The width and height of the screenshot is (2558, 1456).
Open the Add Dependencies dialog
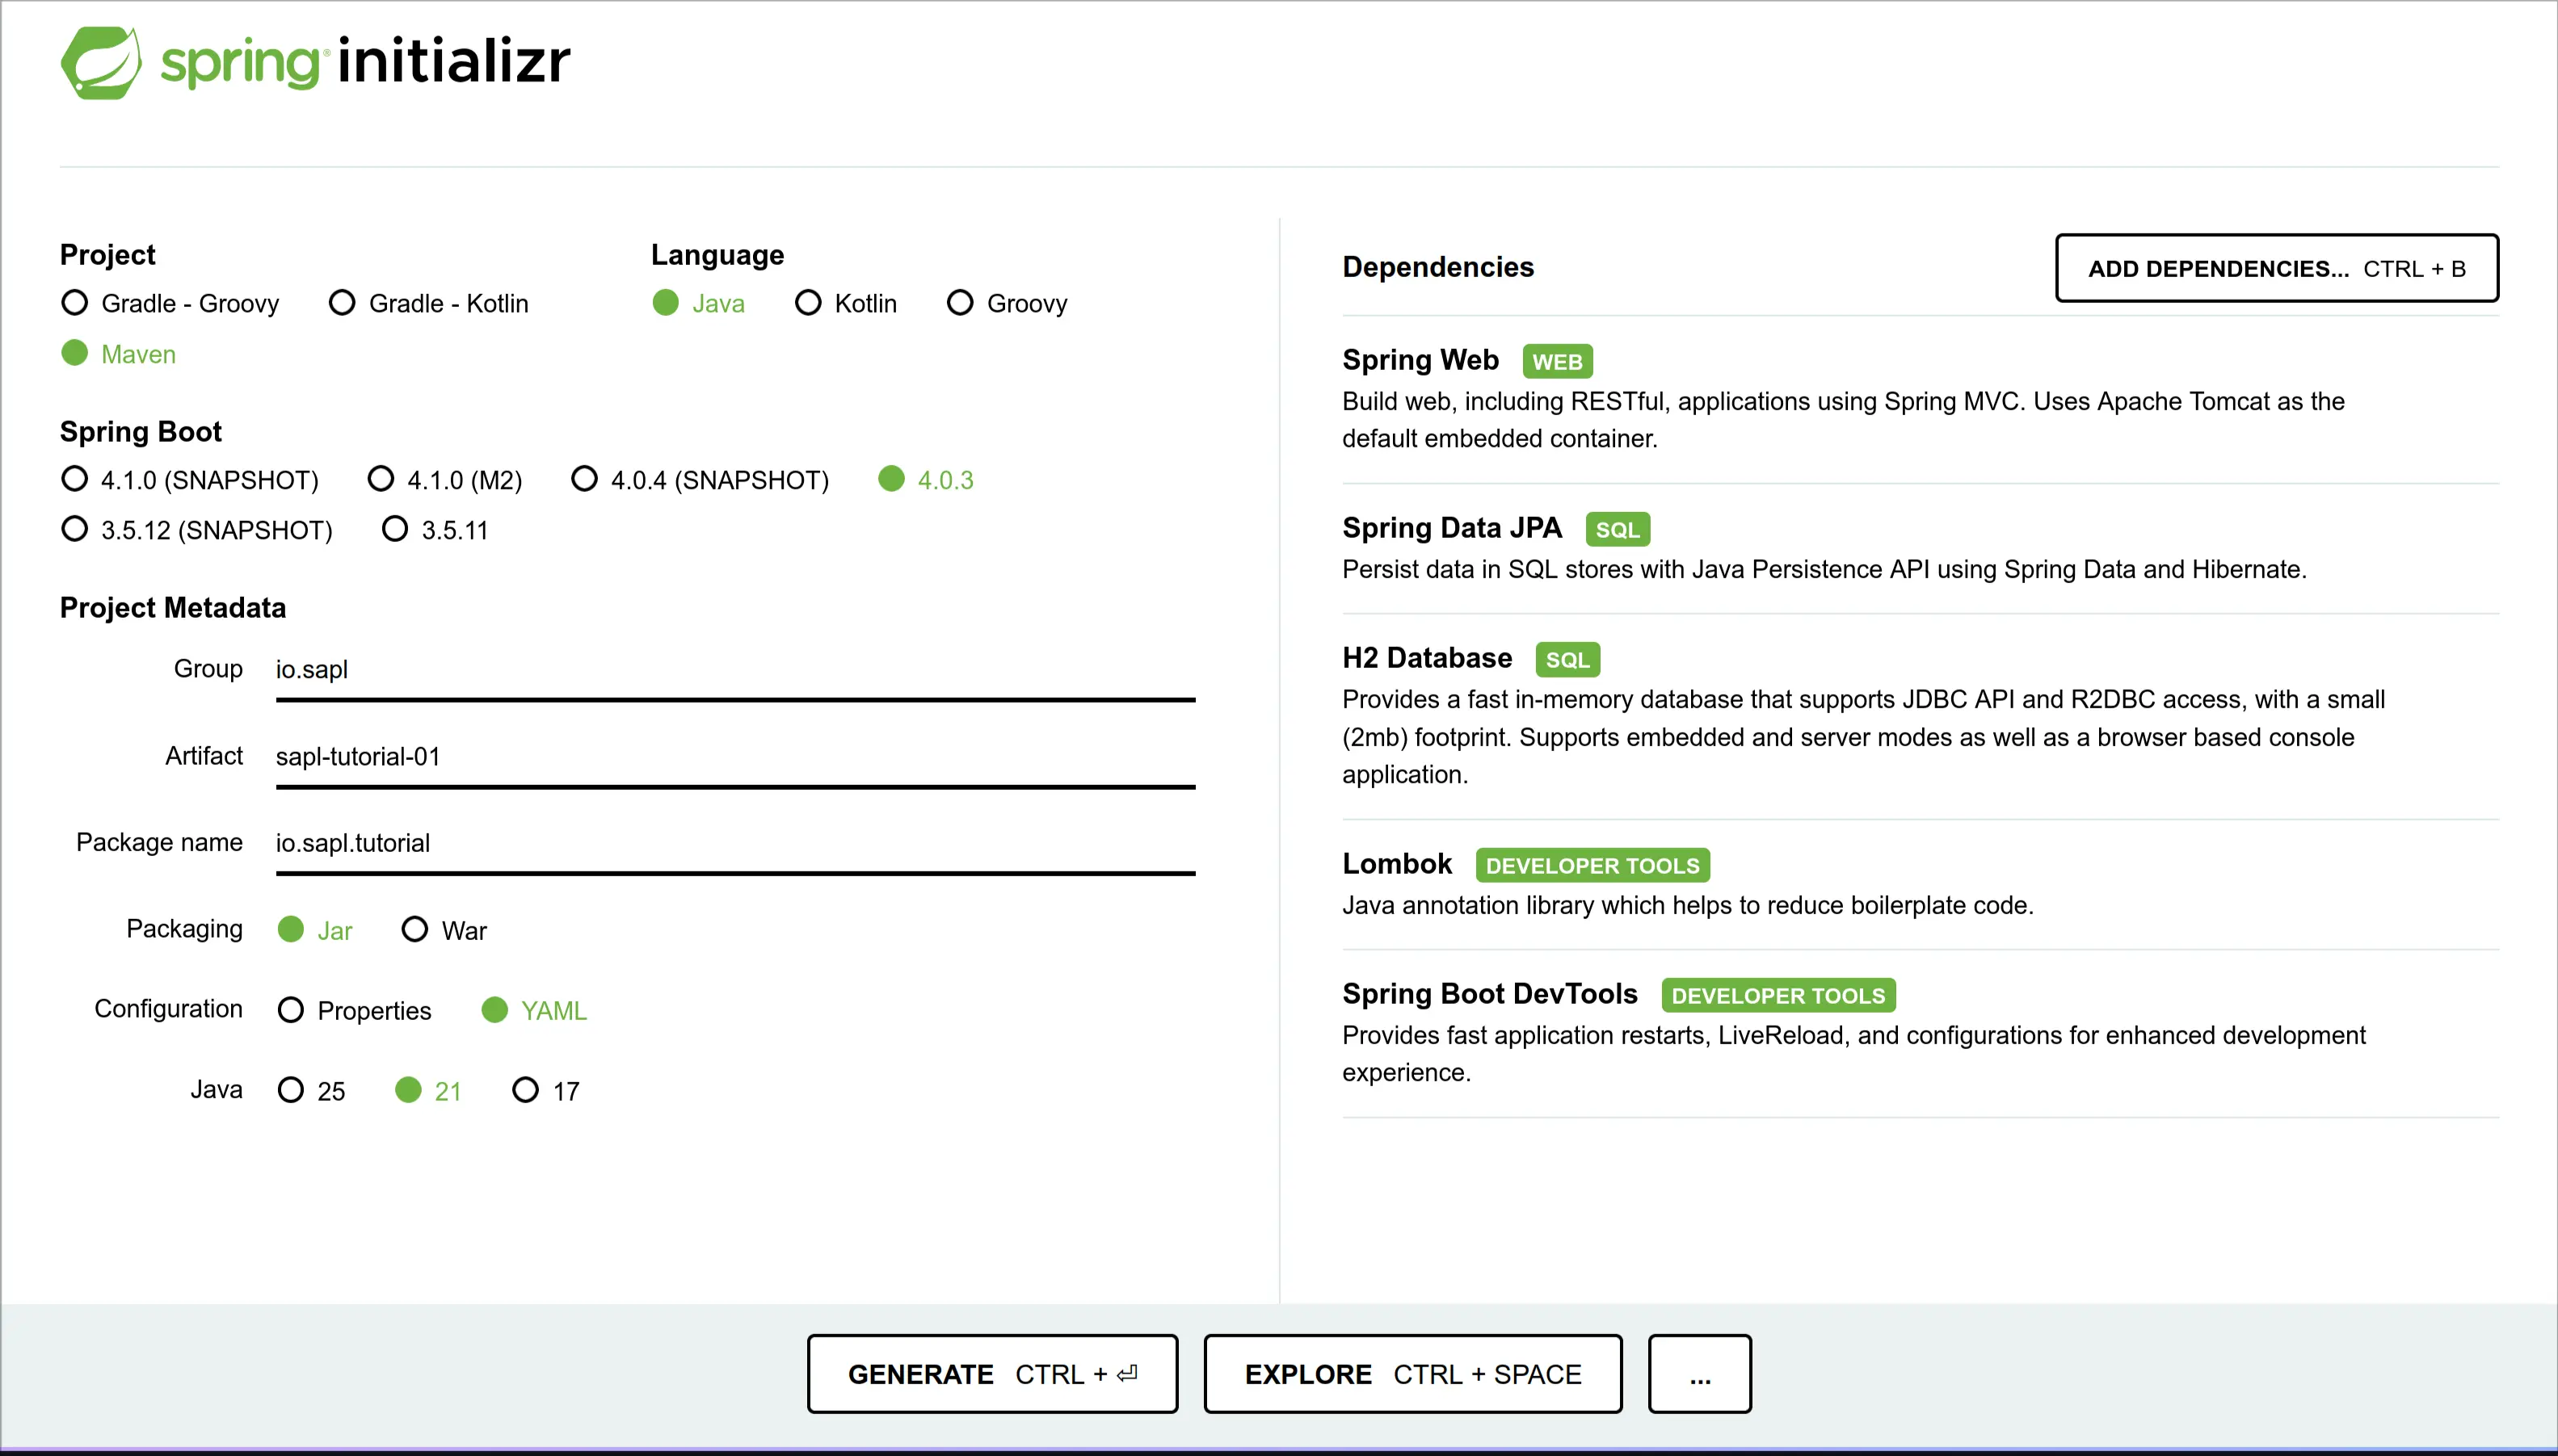pos(2276,268)
